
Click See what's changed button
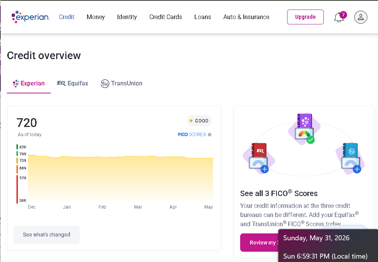pyautogui.click(x=47, y=235)
